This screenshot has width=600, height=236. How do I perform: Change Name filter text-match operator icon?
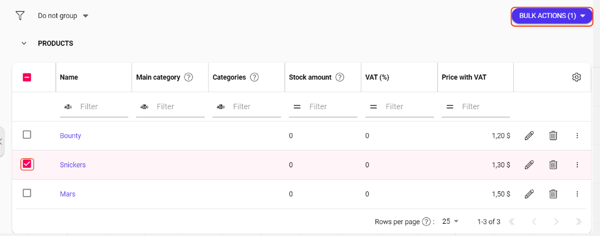click(68, 107)
